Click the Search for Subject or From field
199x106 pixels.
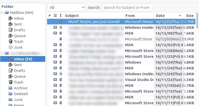pyautogui.click(x=127, y=8)
